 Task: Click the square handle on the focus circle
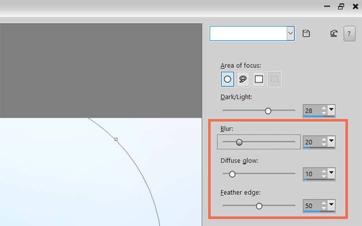[116, 139]
